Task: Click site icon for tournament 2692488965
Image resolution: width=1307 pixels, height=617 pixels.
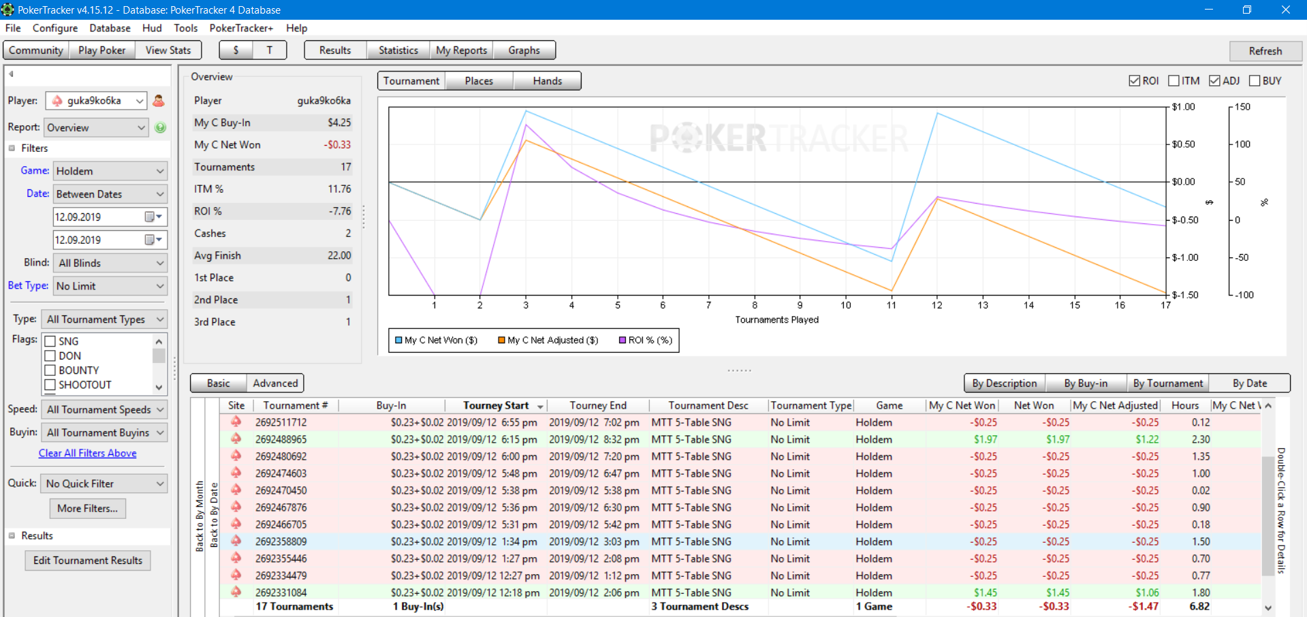Action: pos(236,439)
